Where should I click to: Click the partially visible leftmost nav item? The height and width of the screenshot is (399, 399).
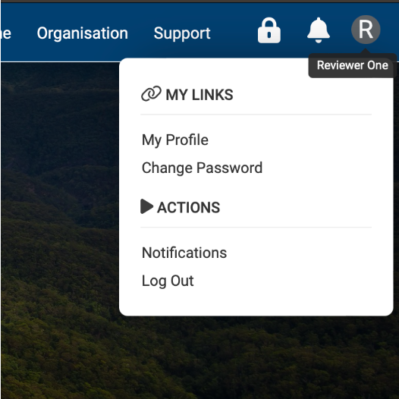(x=5, y=33)
